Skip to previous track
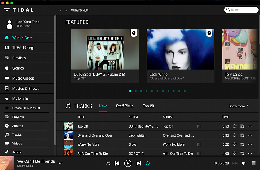Screen dimensions: 260x170 pos(117,164)
